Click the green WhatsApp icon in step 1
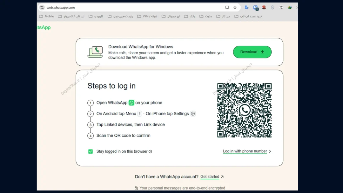Screen dimensions: 343x193 pyautogui.click(x=131, y=103)
